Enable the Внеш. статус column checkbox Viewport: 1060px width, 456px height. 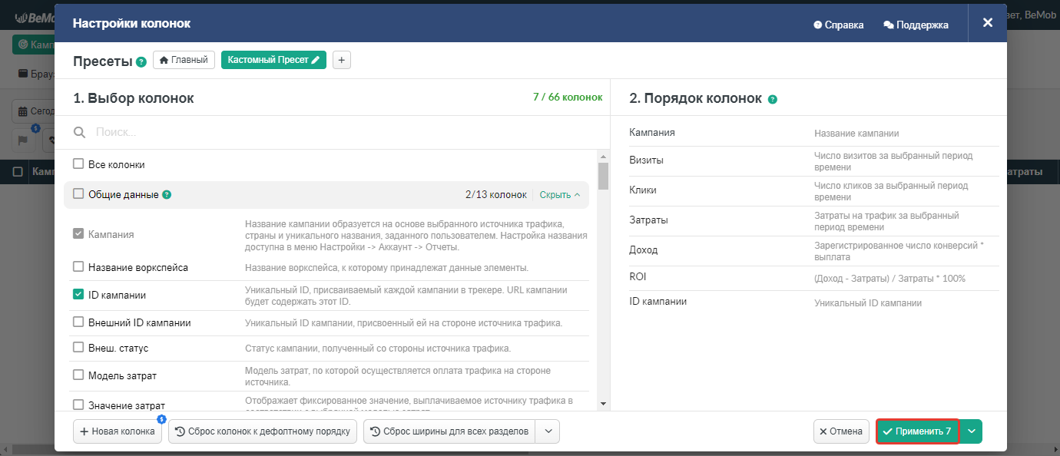coord(78,348)
